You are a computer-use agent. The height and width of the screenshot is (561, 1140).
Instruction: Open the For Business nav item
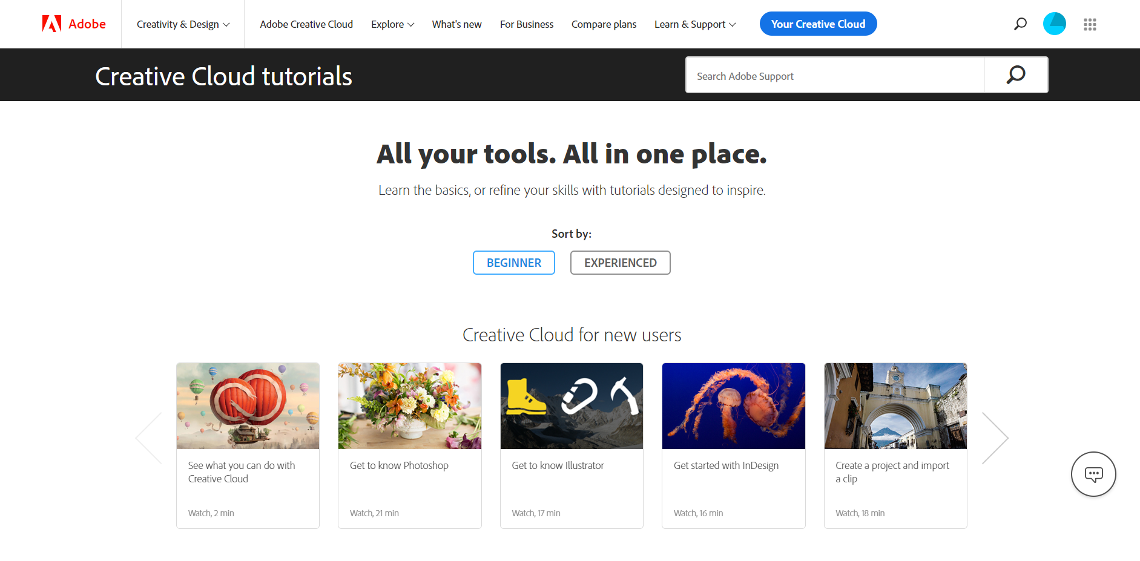[527, 24]
